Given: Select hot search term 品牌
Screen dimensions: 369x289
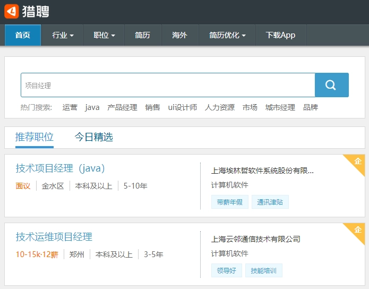Looking at the screenshot, I should [x=311, y=107].
